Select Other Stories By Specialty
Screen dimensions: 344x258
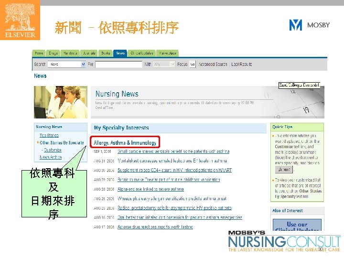tap(62, 142)
